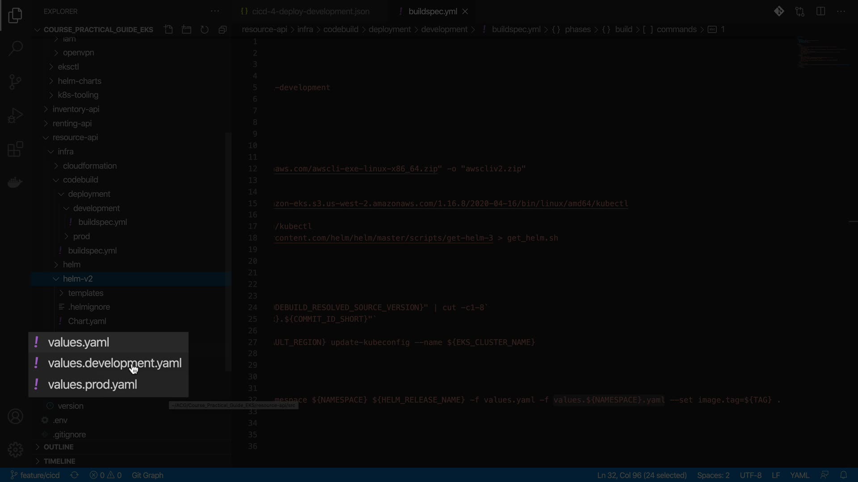Click the Split Editor icon
Image resolution: width=858 pixels, height=482 pixels.
click(x=820, y=12)
